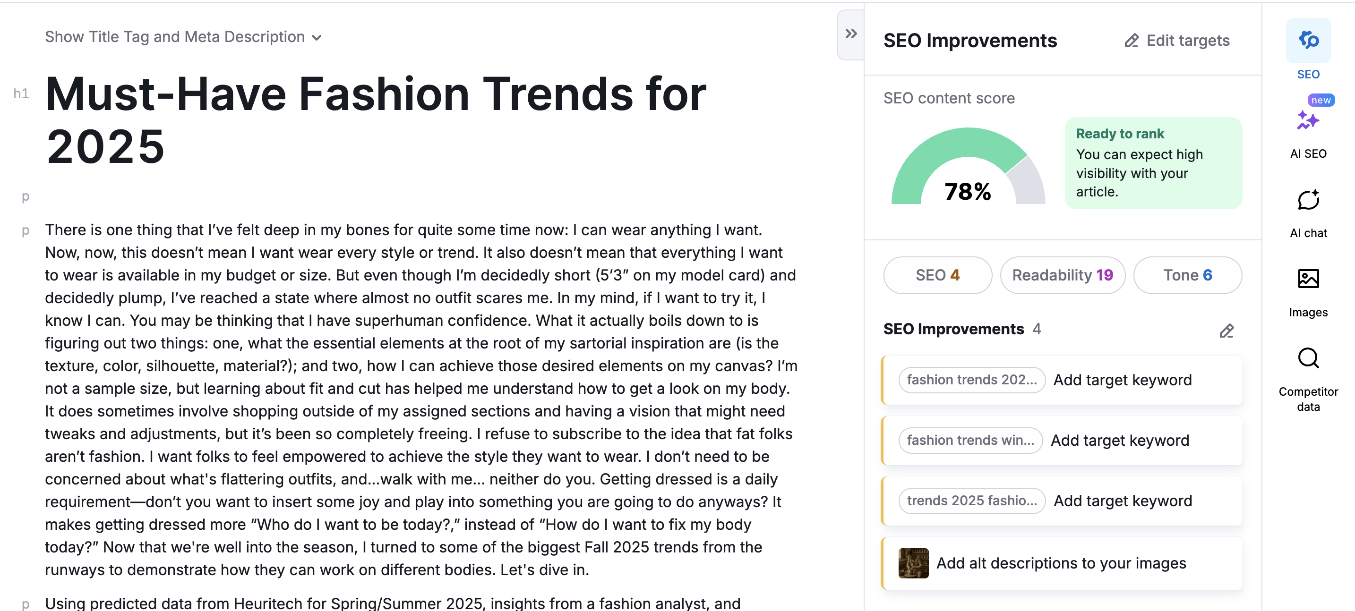The height and width of the screenshot is (611, 1355).
Task: Select the Readability 19 filter pill
Action: tap(1062, 275)
